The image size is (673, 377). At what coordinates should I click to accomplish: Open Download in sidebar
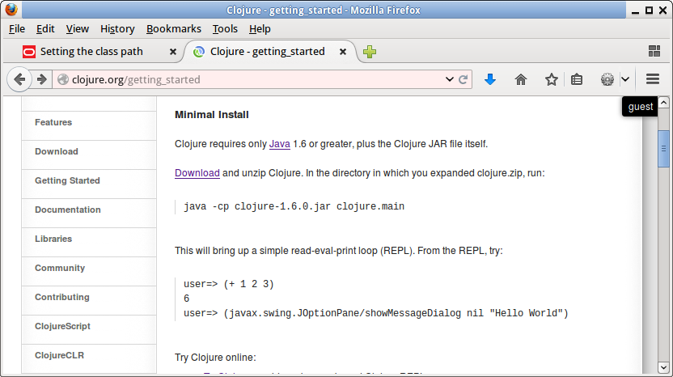[x=57, y=151]
